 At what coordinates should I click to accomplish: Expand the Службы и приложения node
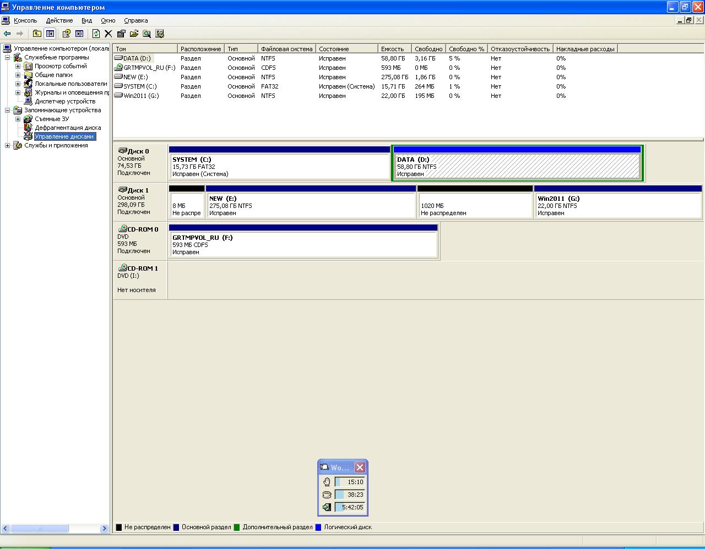pyautogui.click(x=7, y=145)
